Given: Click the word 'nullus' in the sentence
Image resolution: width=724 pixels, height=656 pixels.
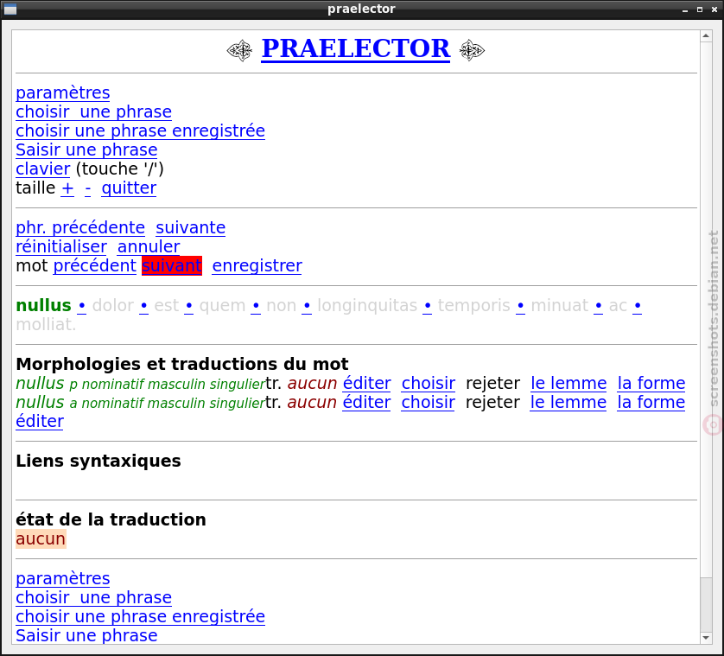Looking at the screenshot, I should pos(43,306).
